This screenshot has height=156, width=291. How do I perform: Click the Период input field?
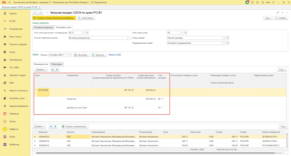coord(57,55)
